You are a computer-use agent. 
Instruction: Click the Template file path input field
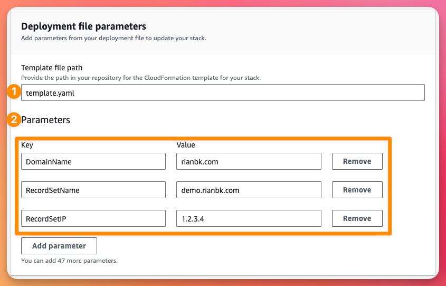click(x=223, y=93)
